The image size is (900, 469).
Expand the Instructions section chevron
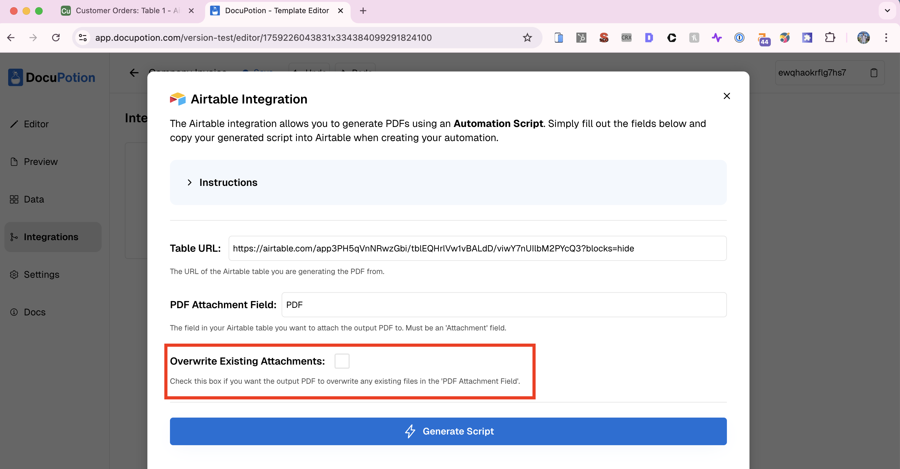point(189,182)
